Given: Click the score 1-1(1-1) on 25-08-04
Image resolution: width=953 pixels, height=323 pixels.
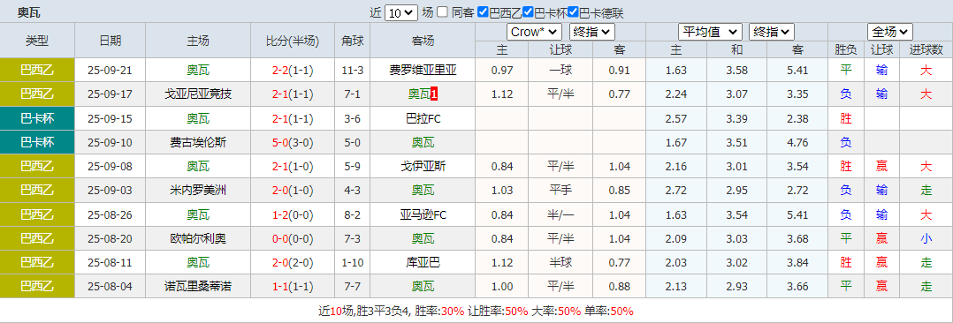Looking at the screenshot, I should [x=293, y=287].
